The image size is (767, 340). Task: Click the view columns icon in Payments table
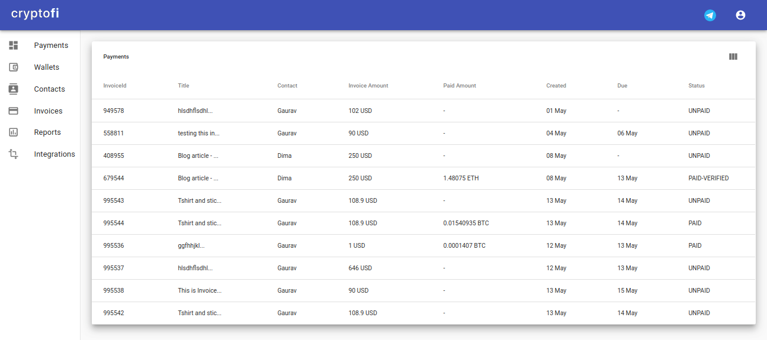click(733, 57)
